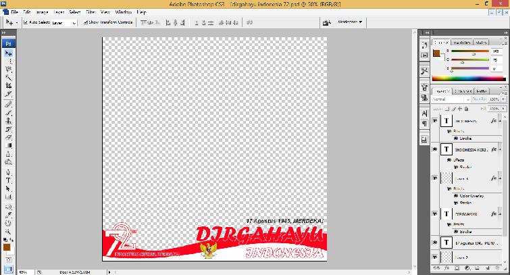
Task: Hide the top INDONESIA text layer
Action: click(435, 121)
